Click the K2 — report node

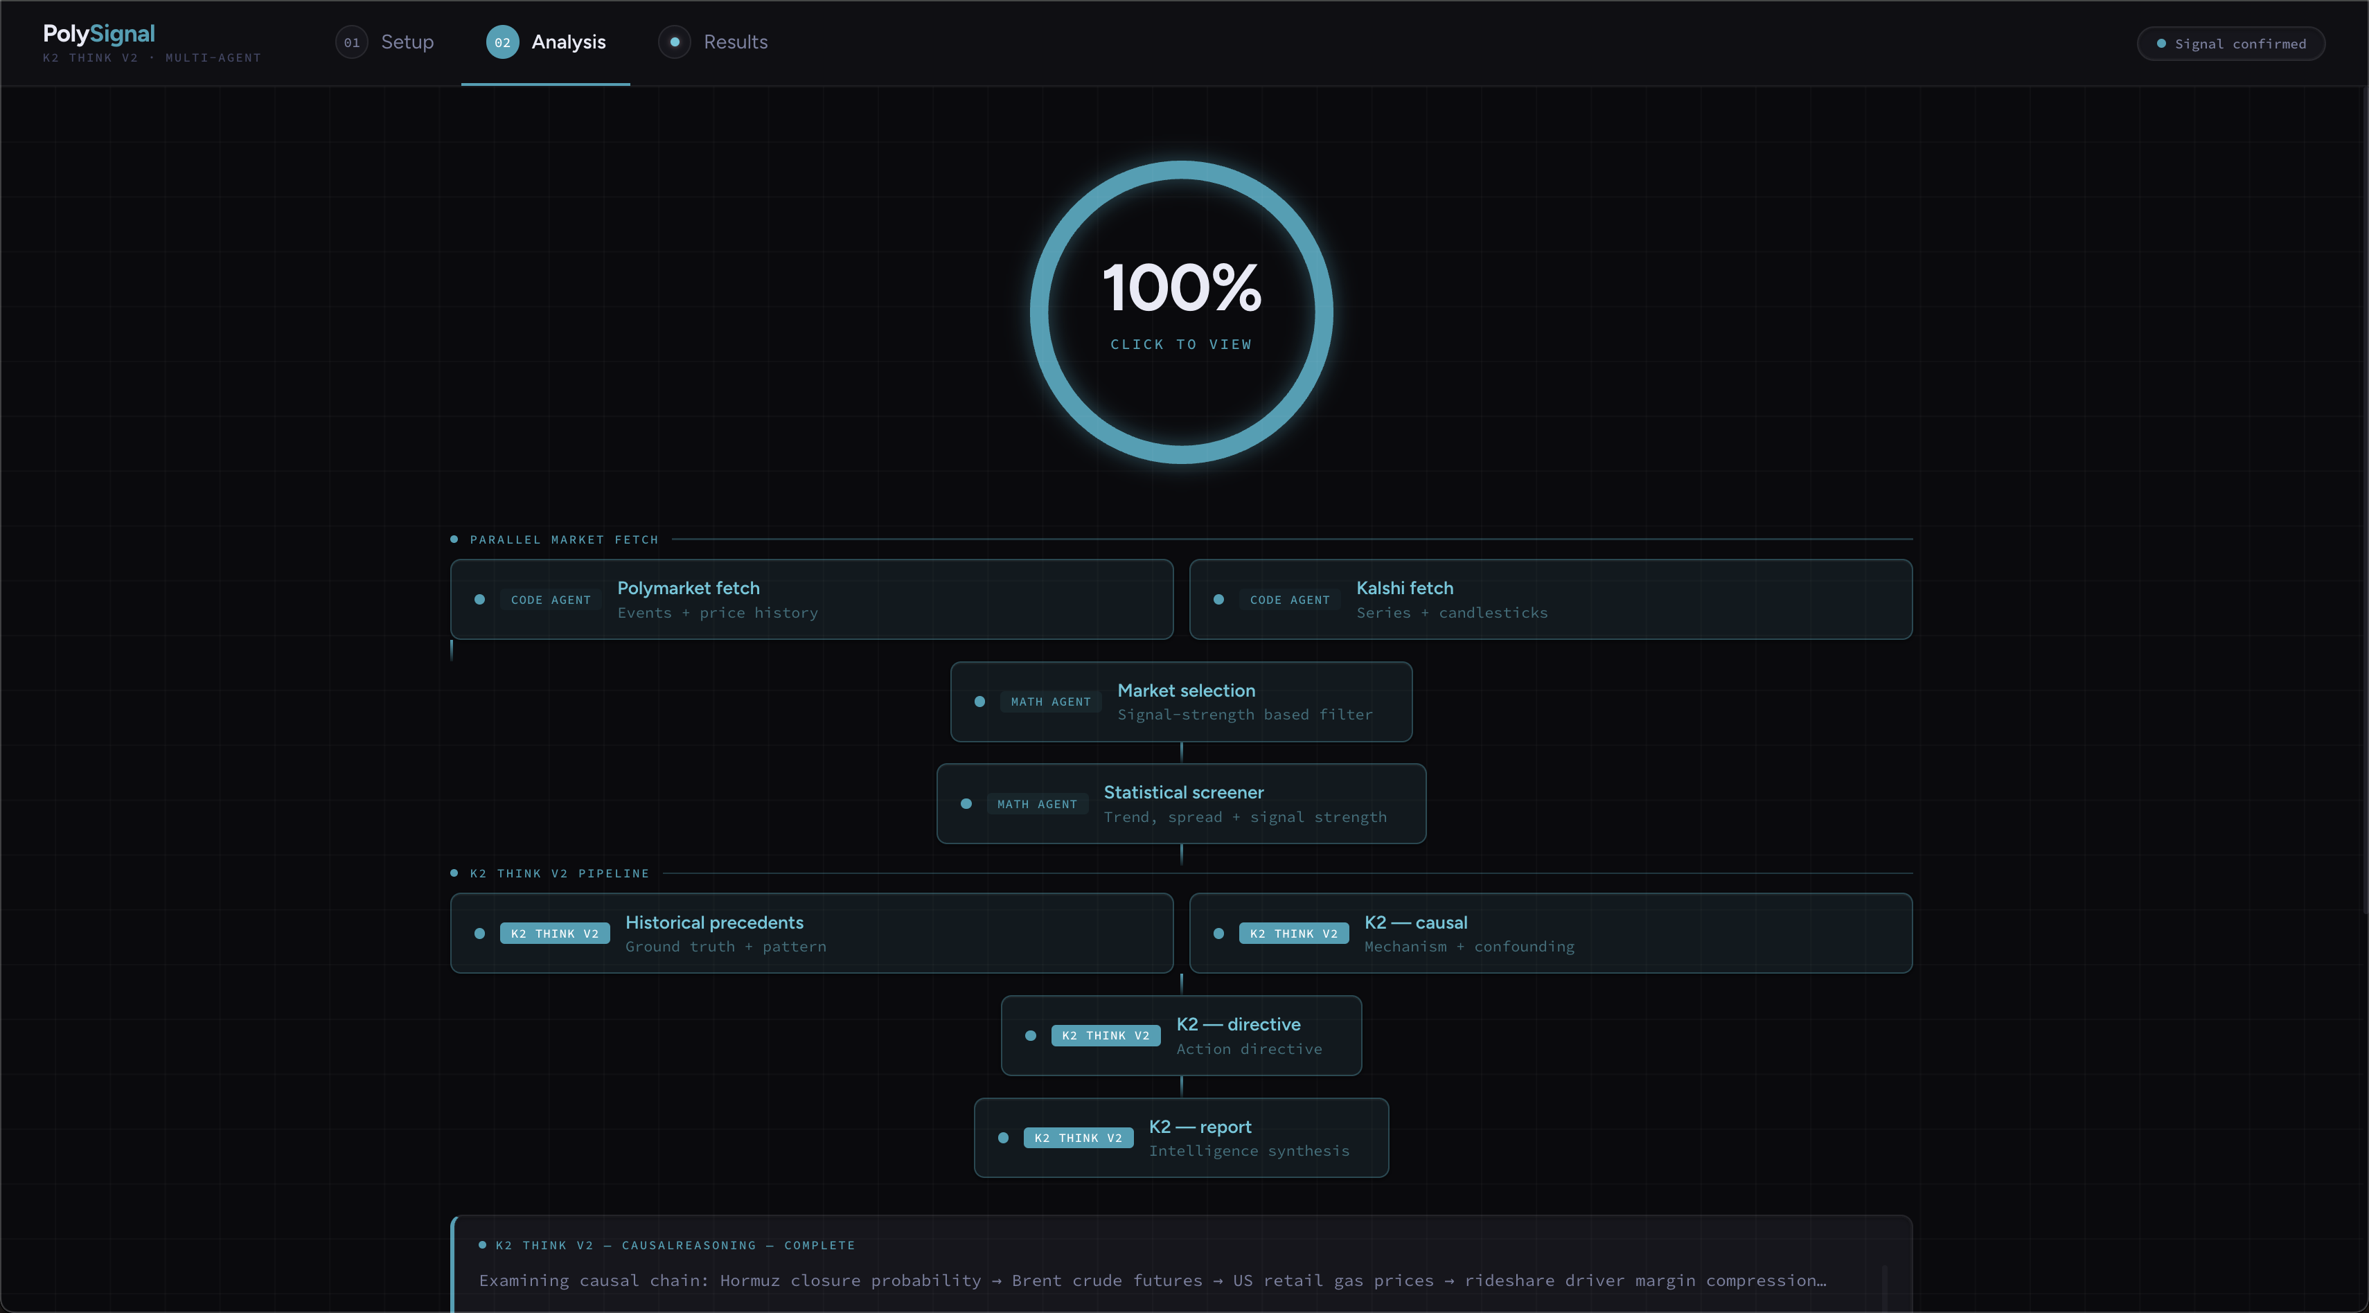[1181, 1137]
